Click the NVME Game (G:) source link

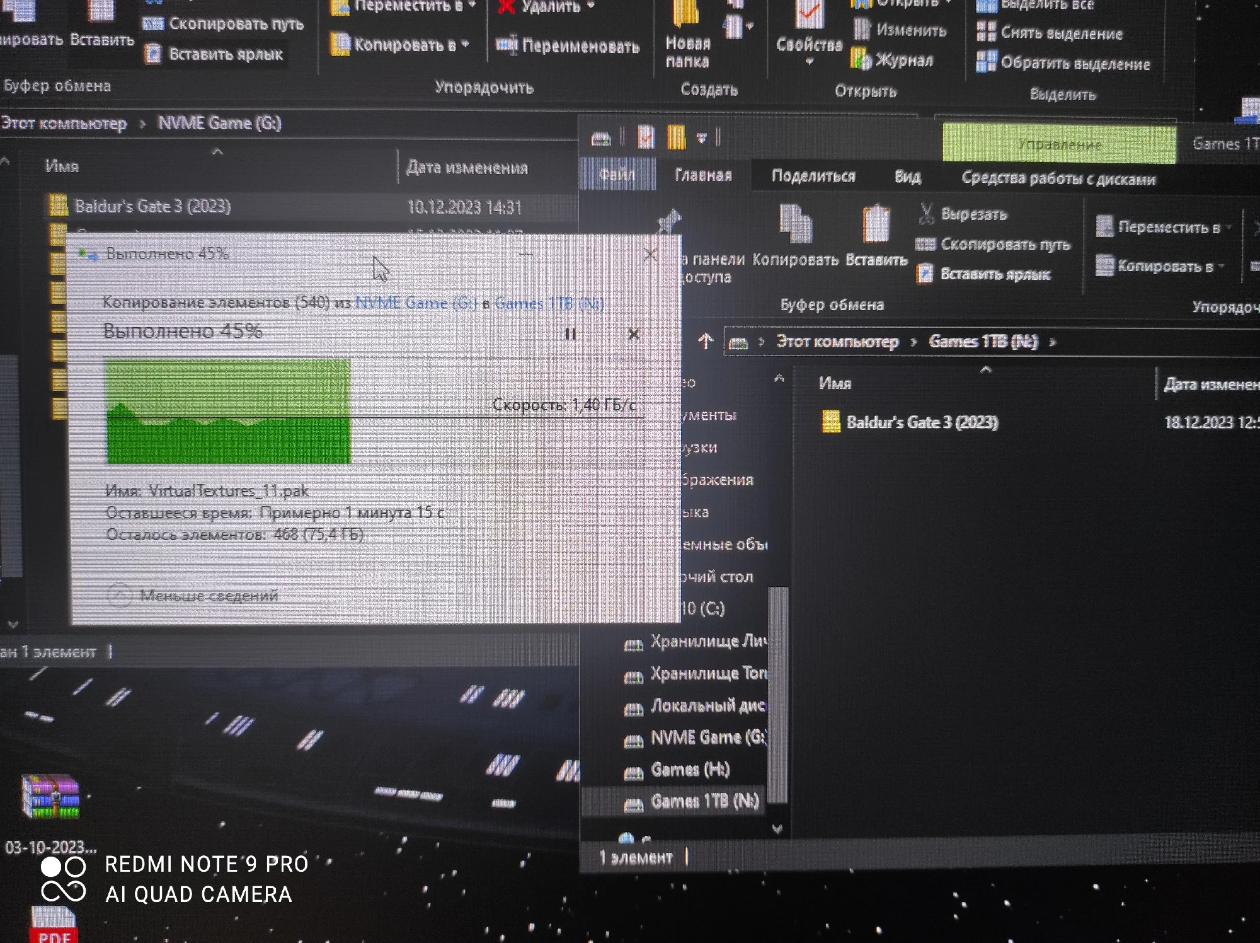point(416,303)
